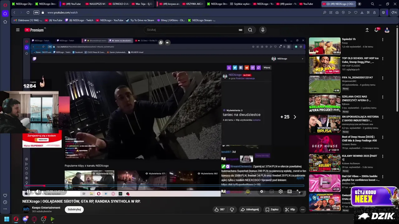Viewport: 399px width, 224px height.
Task: Share video with Udostępnij button
Action: [x=250, y=209]
